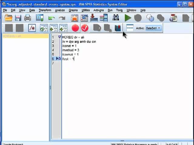Image resolution: width=194 pixels, height=145 pixels.
Task: Click the red breakpoint circle icon
Action: tap(75, 28)
